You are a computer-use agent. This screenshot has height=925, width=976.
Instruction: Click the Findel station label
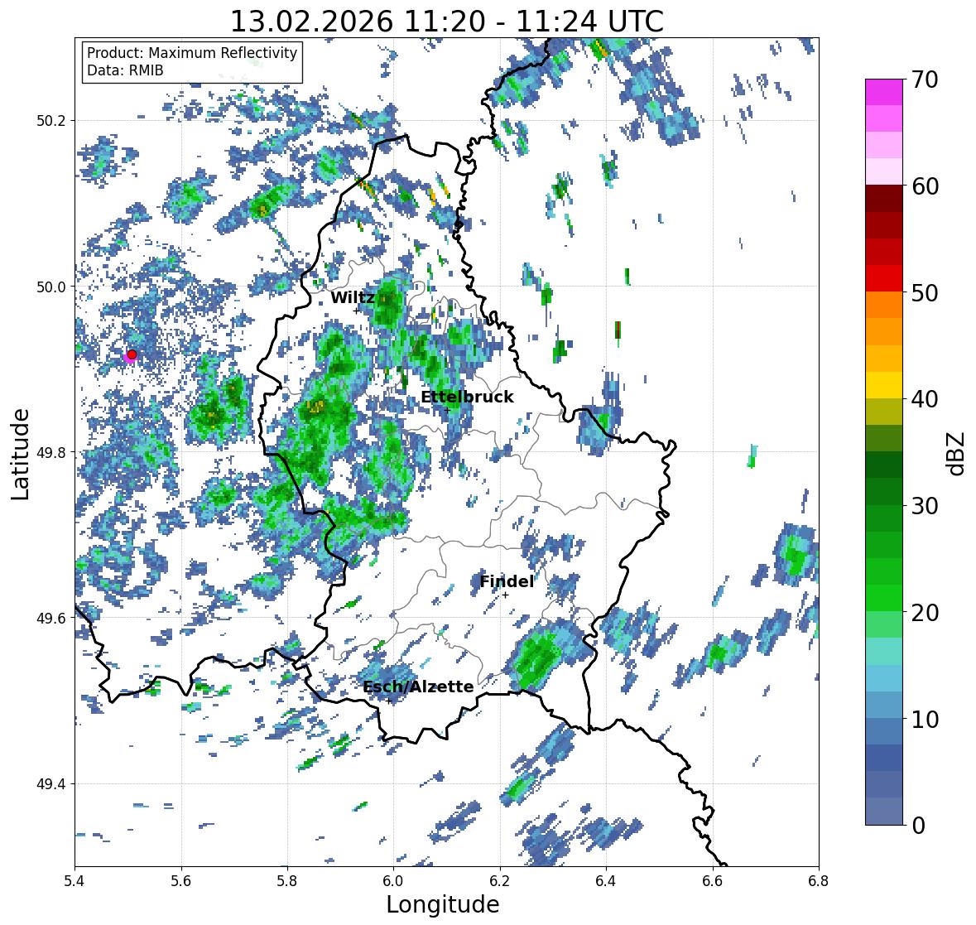pyautogui.click(x=507, y=581)
